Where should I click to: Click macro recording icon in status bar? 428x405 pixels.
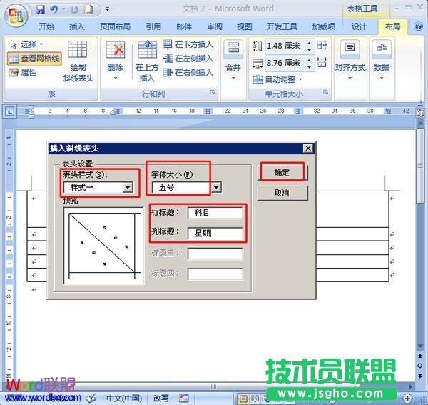point(183,398)
